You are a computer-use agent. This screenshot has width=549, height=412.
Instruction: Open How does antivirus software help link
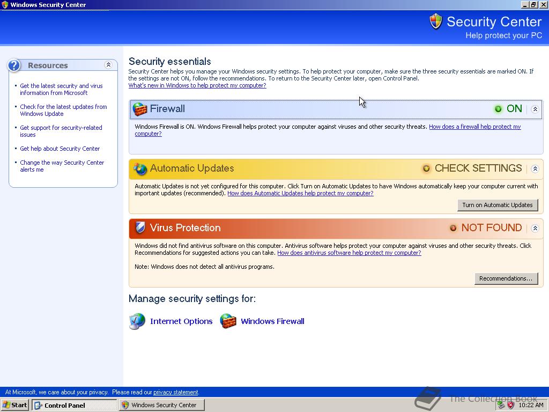(349, 253)
